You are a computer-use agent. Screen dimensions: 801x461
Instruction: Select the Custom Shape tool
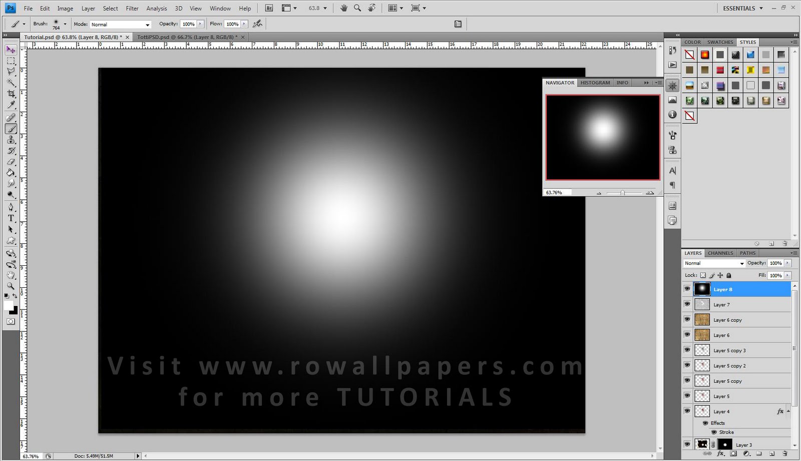(11, 240)
